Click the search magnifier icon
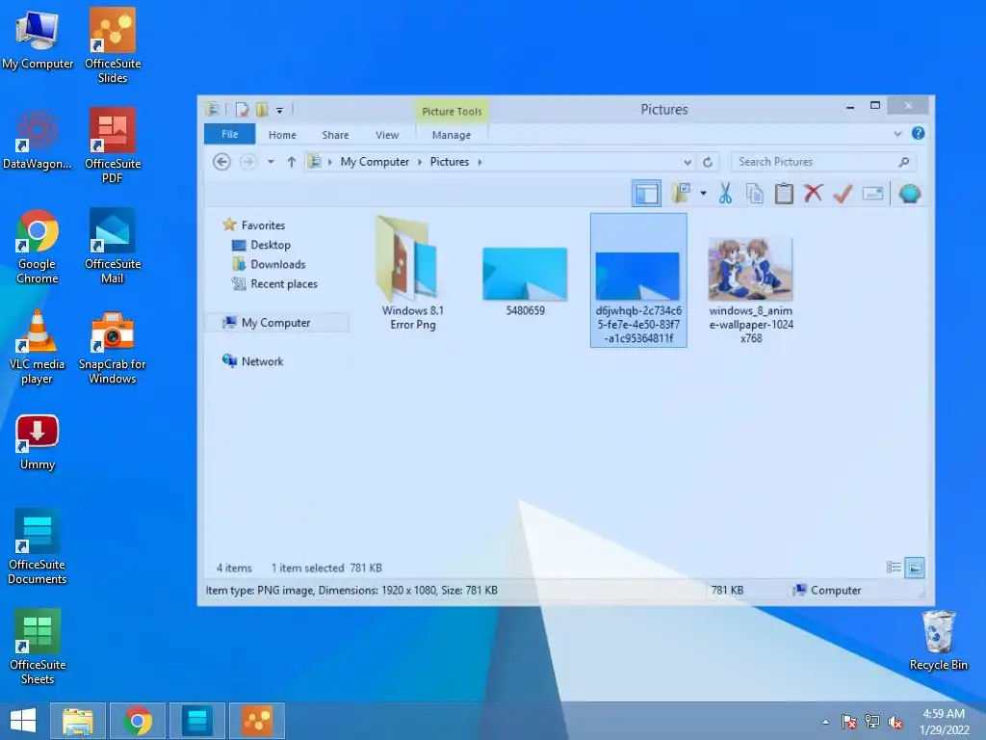Viewport: 986px width, 740px height. 903,162
